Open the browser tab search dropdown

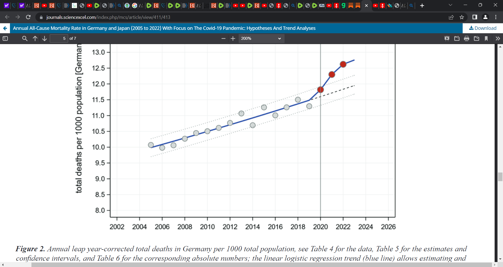click(450, 5)
